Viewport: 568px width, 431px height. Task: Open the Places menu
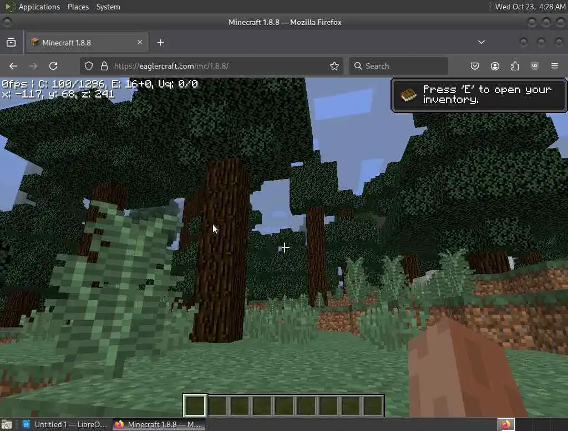tap(78, 7)
